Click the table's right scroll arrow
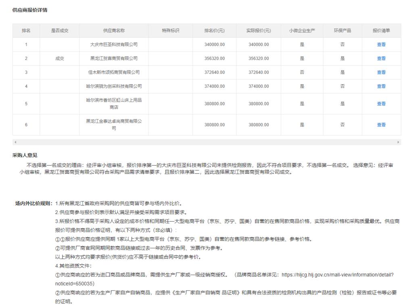The width and height of the screenshot is (413, 305). (398, 142)
